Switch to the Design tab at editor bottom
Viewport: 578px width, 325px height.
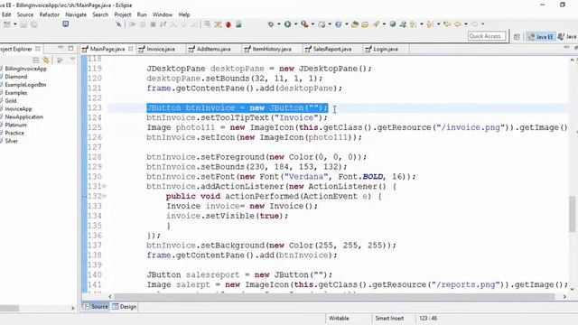pyautogui.click(x=125, y=307)
